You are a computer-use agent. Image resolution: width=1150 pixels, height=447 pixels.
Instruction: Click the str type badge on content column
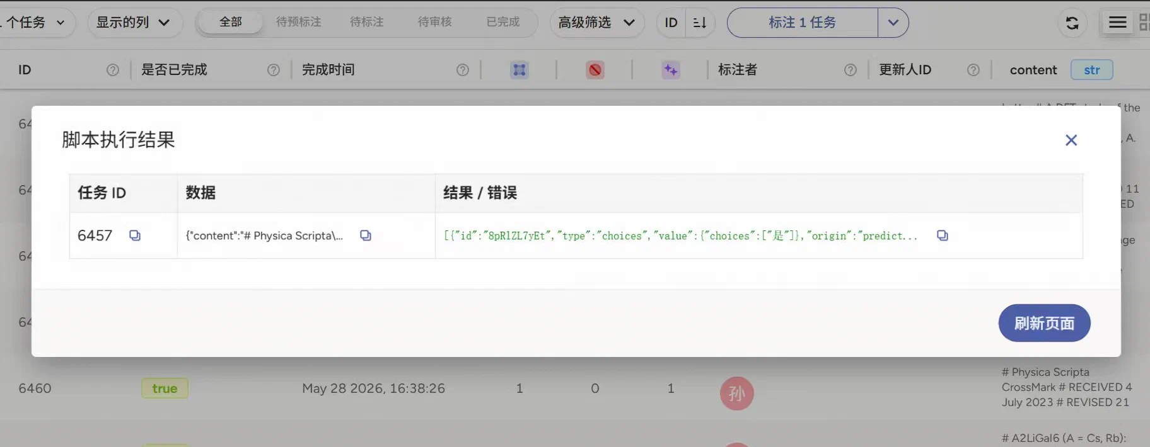[1092, 70]
